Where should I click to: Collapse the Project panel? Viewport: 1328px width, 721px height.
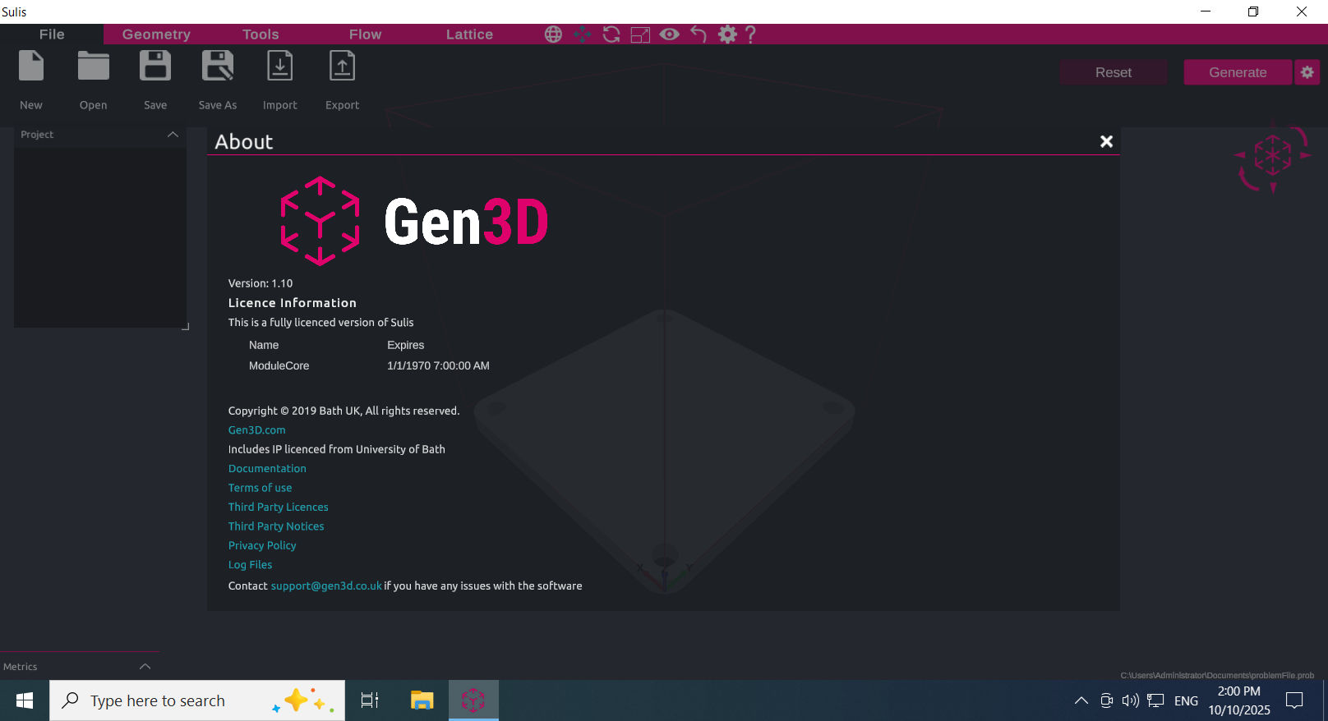click(173, 135)
